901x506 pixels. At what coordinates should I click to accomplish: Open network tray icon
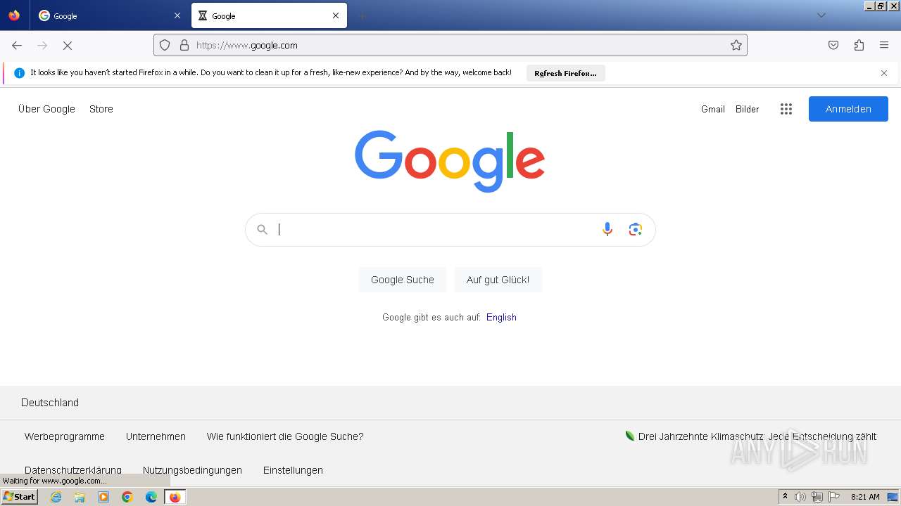[x=817, y=497]
